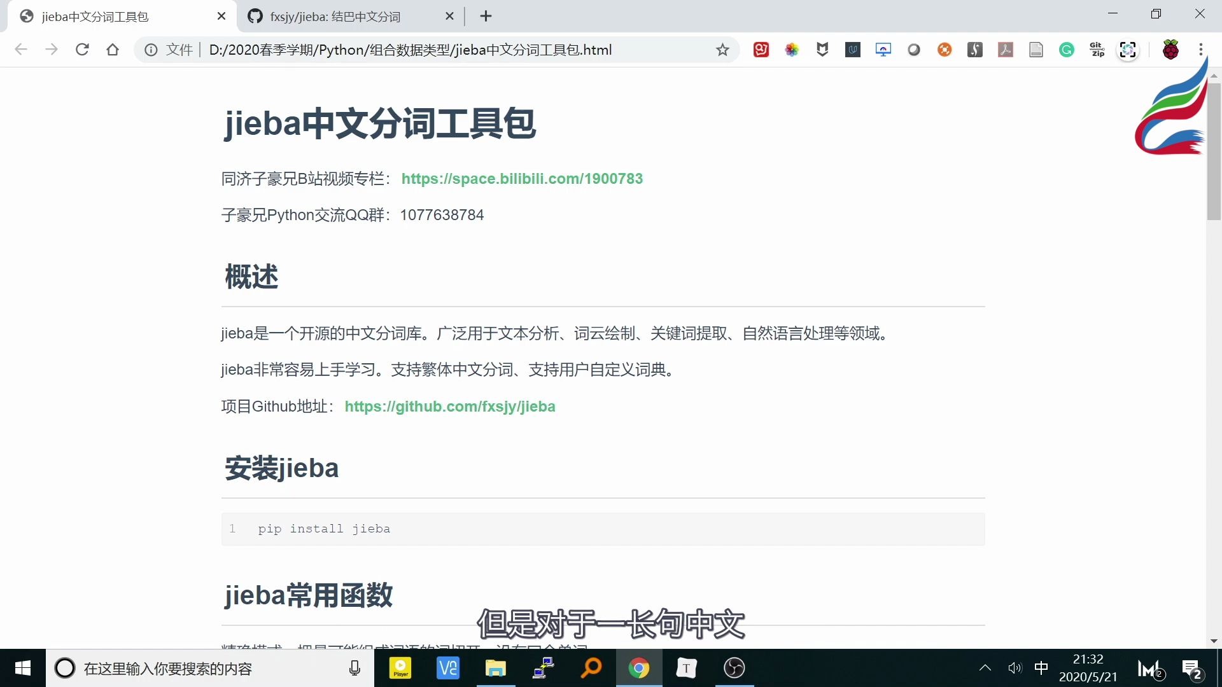Open the orange magnifier search app
Screen dimensions: 1222x687
591,668
